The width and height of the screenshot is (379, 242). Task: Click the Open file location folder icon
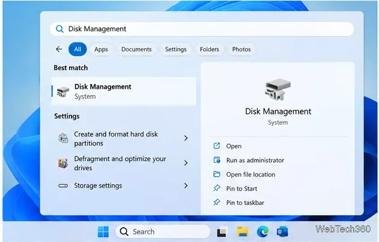(x=217, y=174)
